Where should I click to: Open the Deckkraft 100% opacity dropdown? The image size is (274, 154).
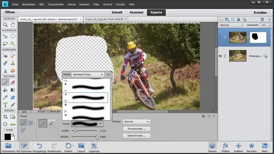click(x=270, y=25)
